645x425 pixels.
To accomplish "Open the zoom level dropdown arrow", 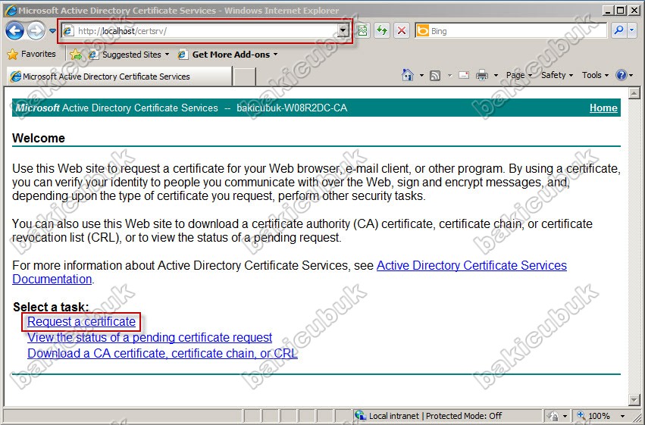I will [x=622, y=417].
